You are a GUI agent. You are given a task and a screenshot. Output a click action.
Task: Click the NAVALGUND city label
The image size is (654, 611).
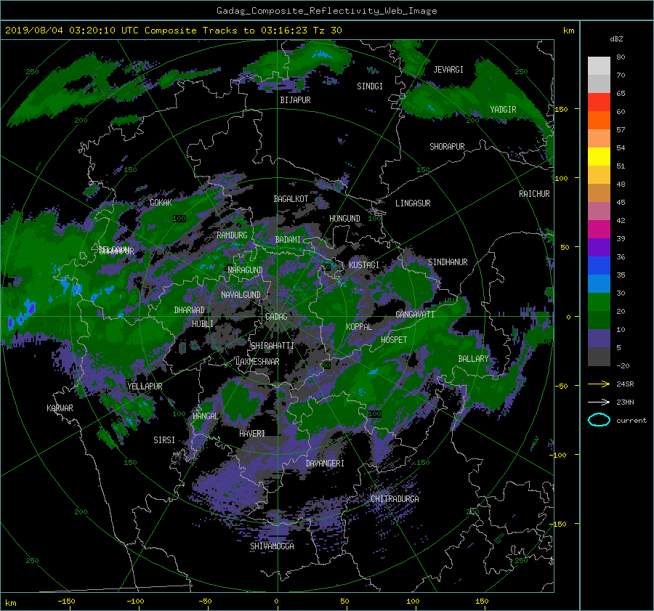(241, 295)
